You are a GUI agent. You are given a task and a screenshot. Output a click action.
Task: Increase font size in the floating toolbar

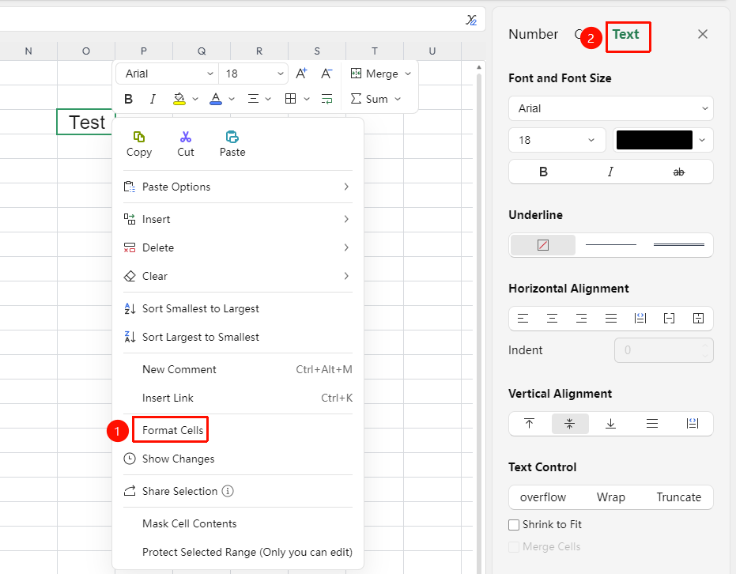click(x=301, y=74)
